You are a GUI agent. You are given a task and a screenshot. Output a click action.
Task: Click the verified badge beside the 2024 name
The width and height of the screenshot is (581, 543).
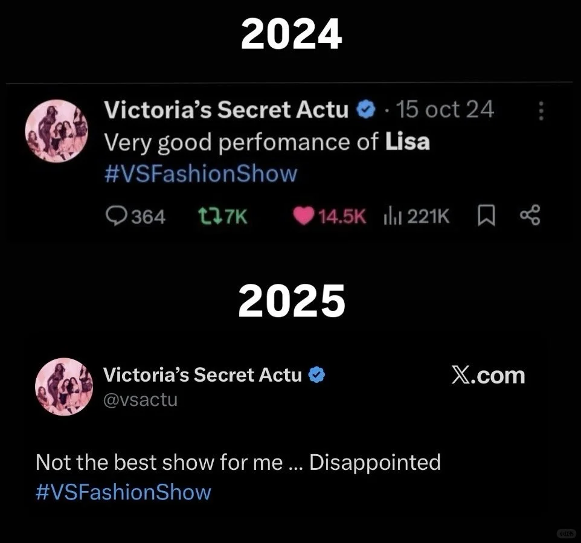tap(366, 110)
